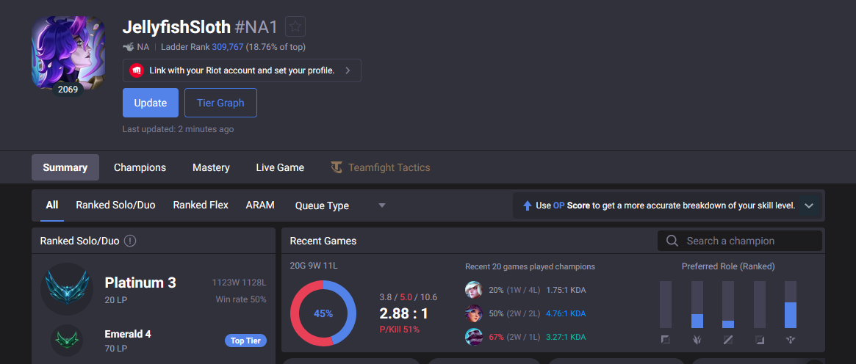
Task: Open the Riot account link chevron
Action: 348,70
